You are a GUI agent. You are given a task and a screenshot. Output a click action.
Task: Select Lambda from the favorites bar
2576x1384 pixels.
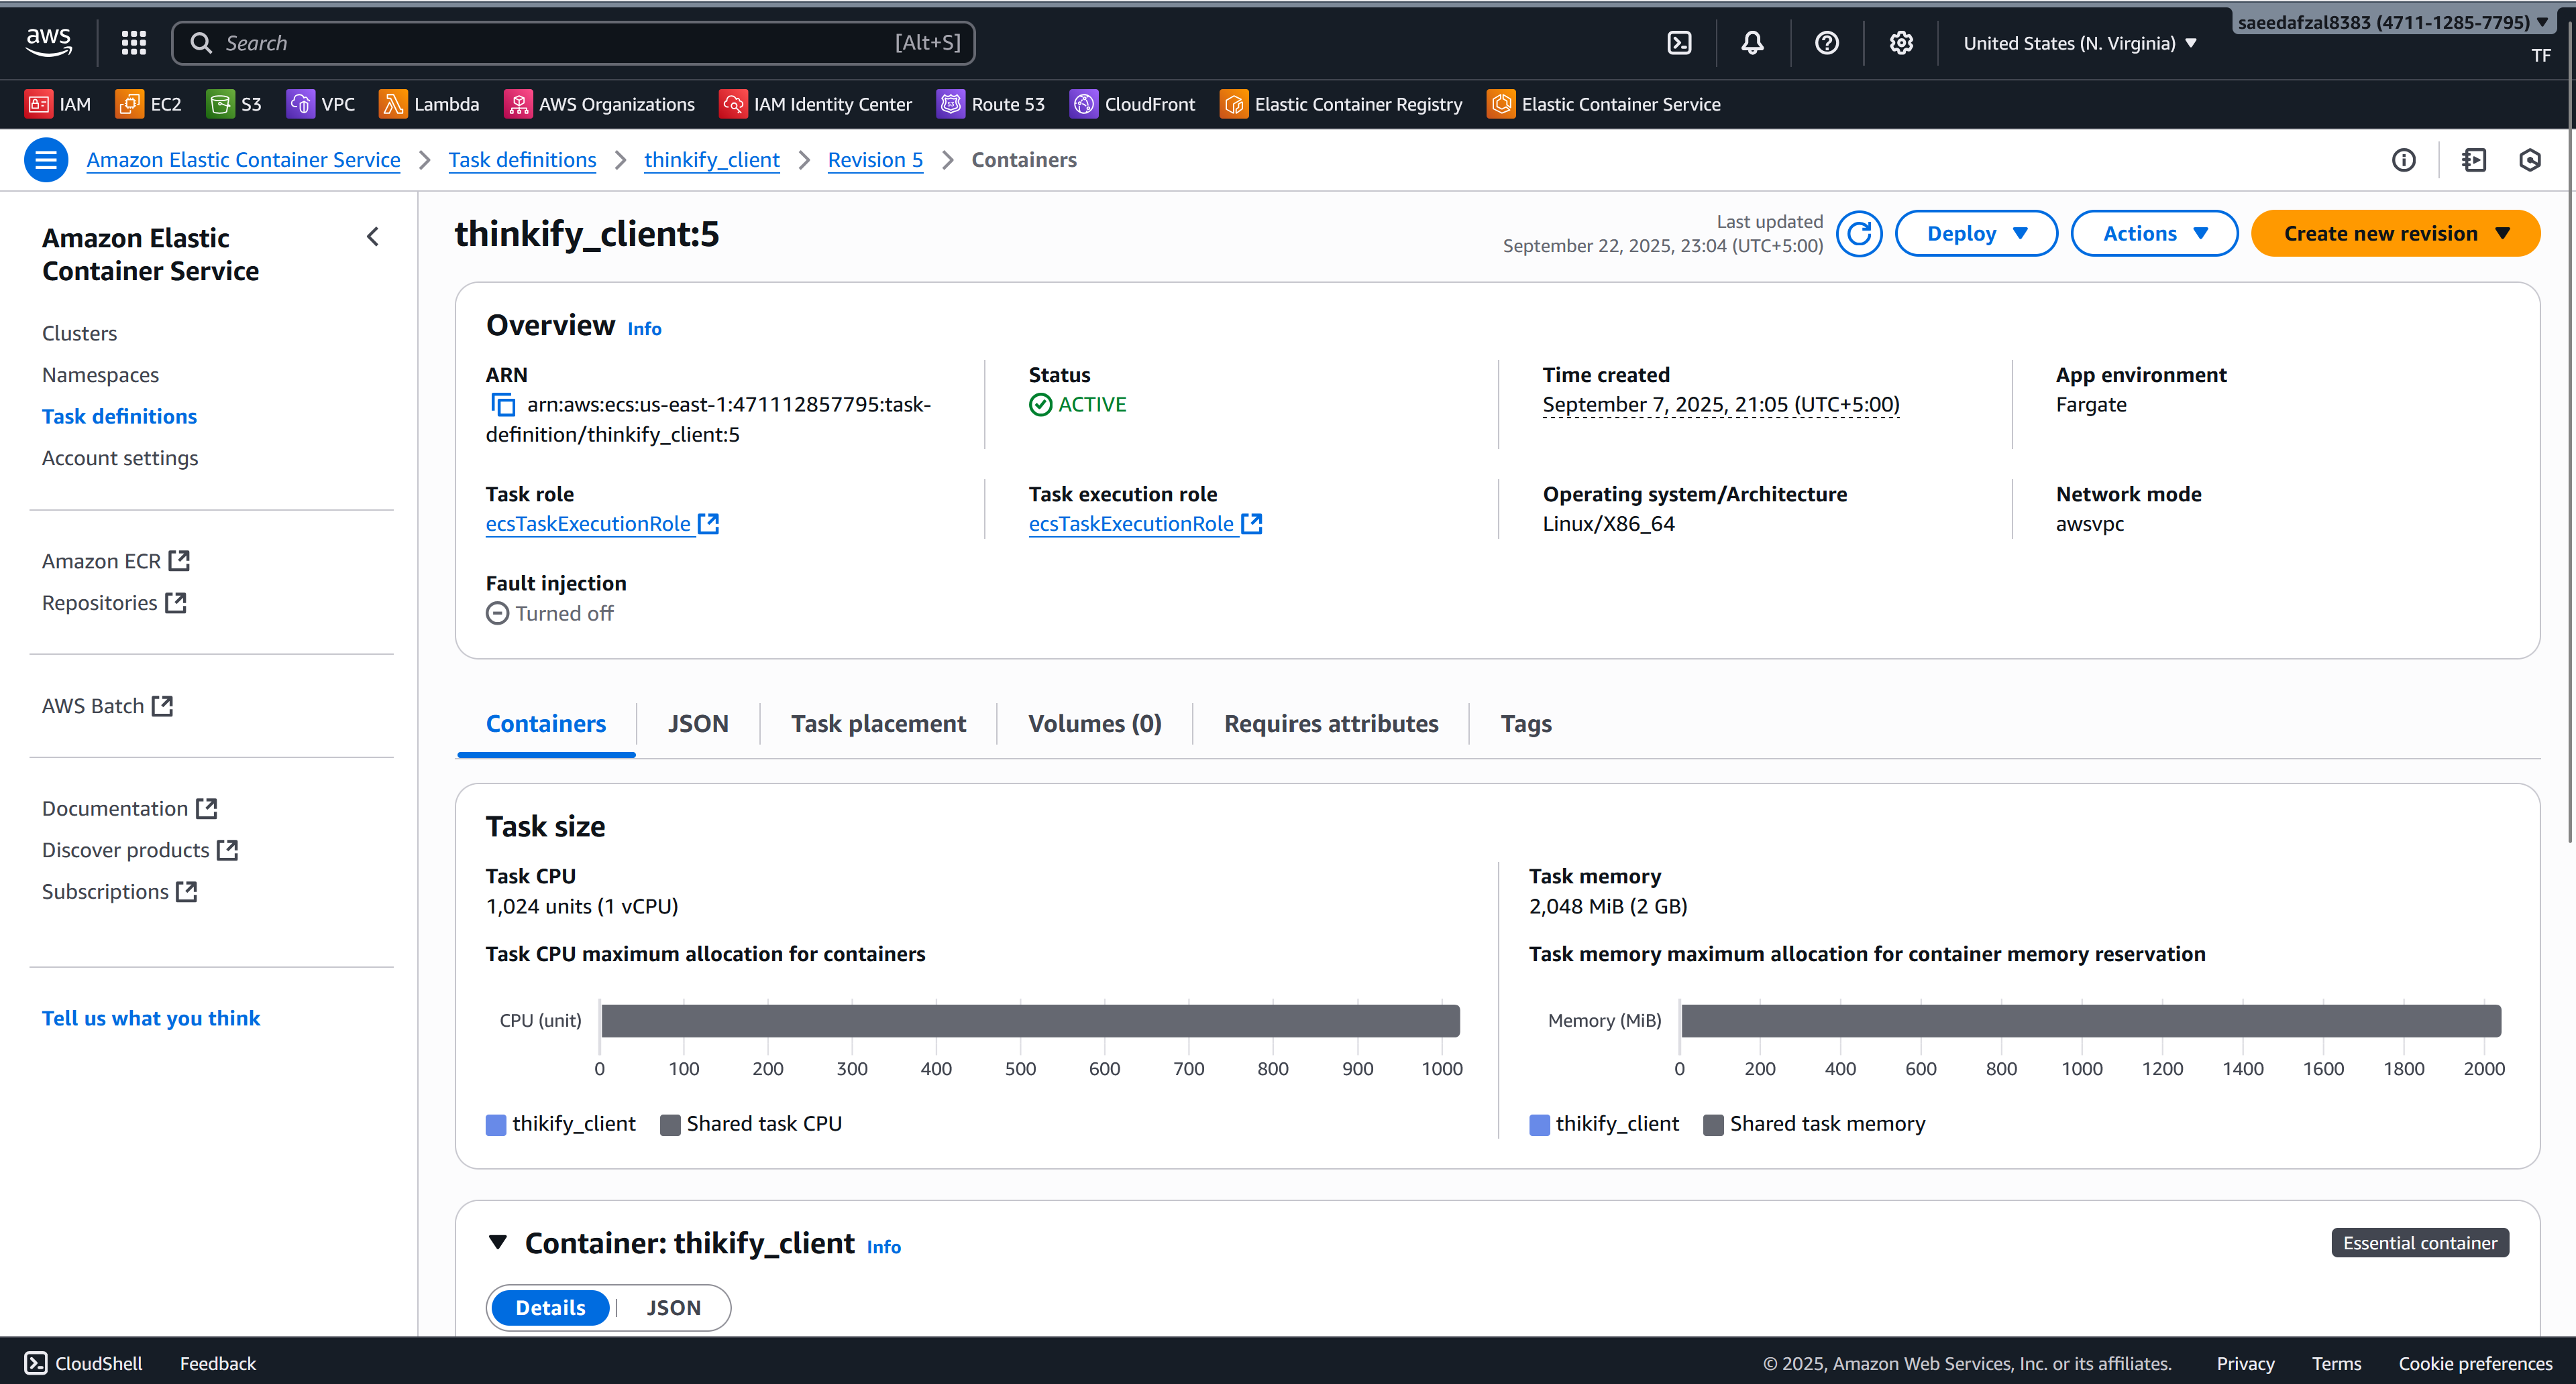(429, 104)
